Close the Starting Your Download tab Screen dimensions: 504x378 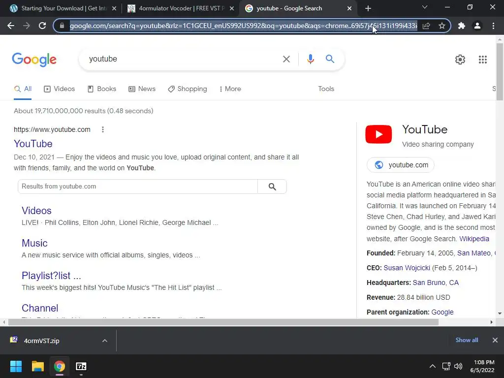pos(114,9)
